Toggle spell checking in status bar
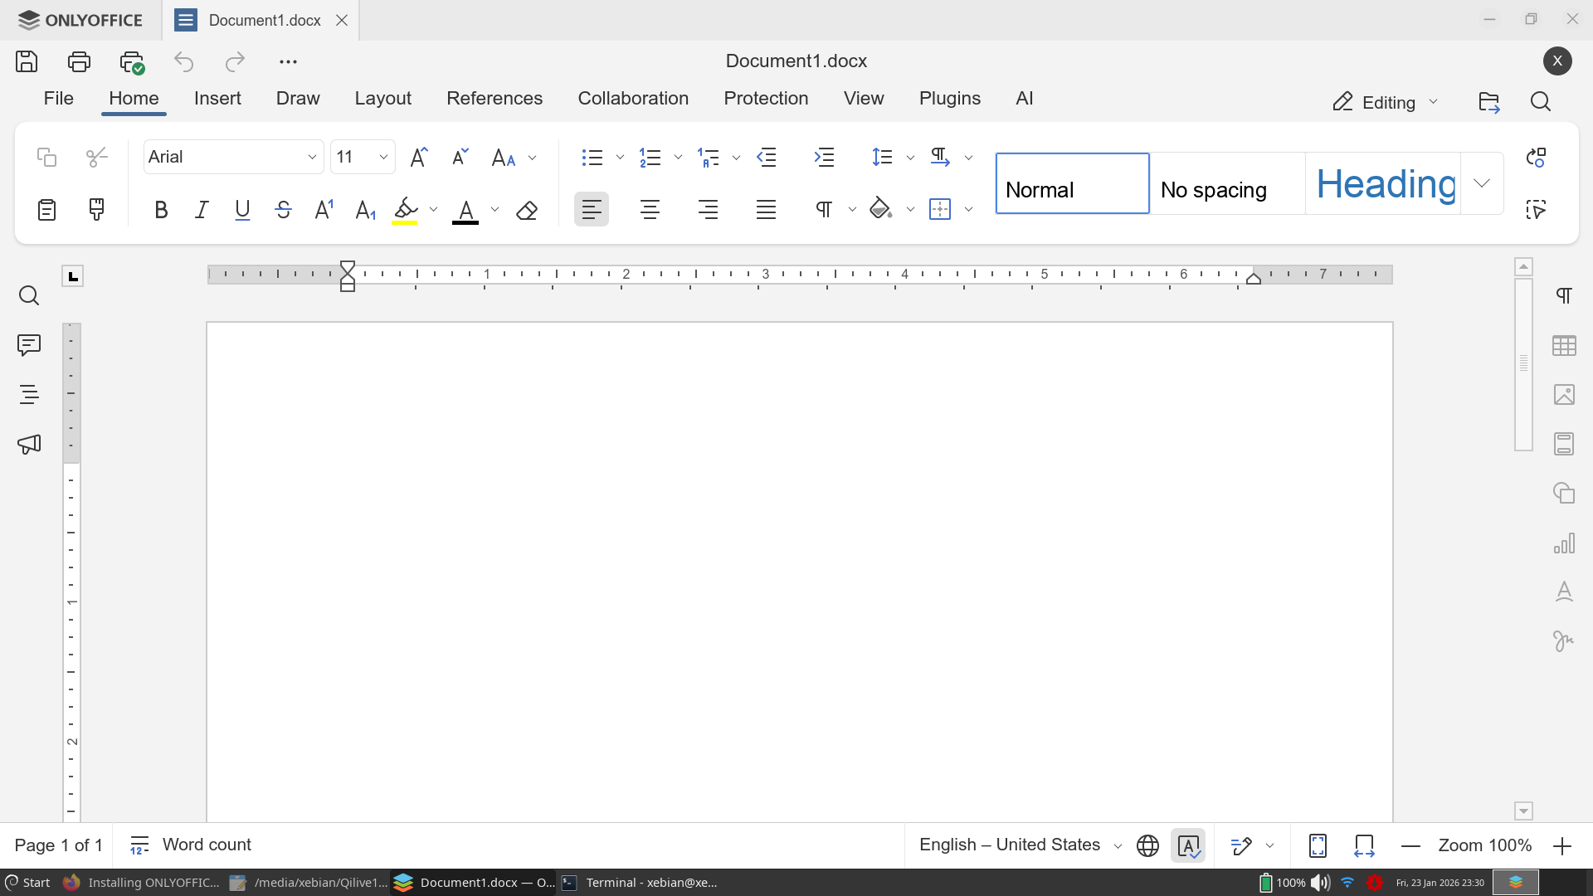 pos(1188,845)
